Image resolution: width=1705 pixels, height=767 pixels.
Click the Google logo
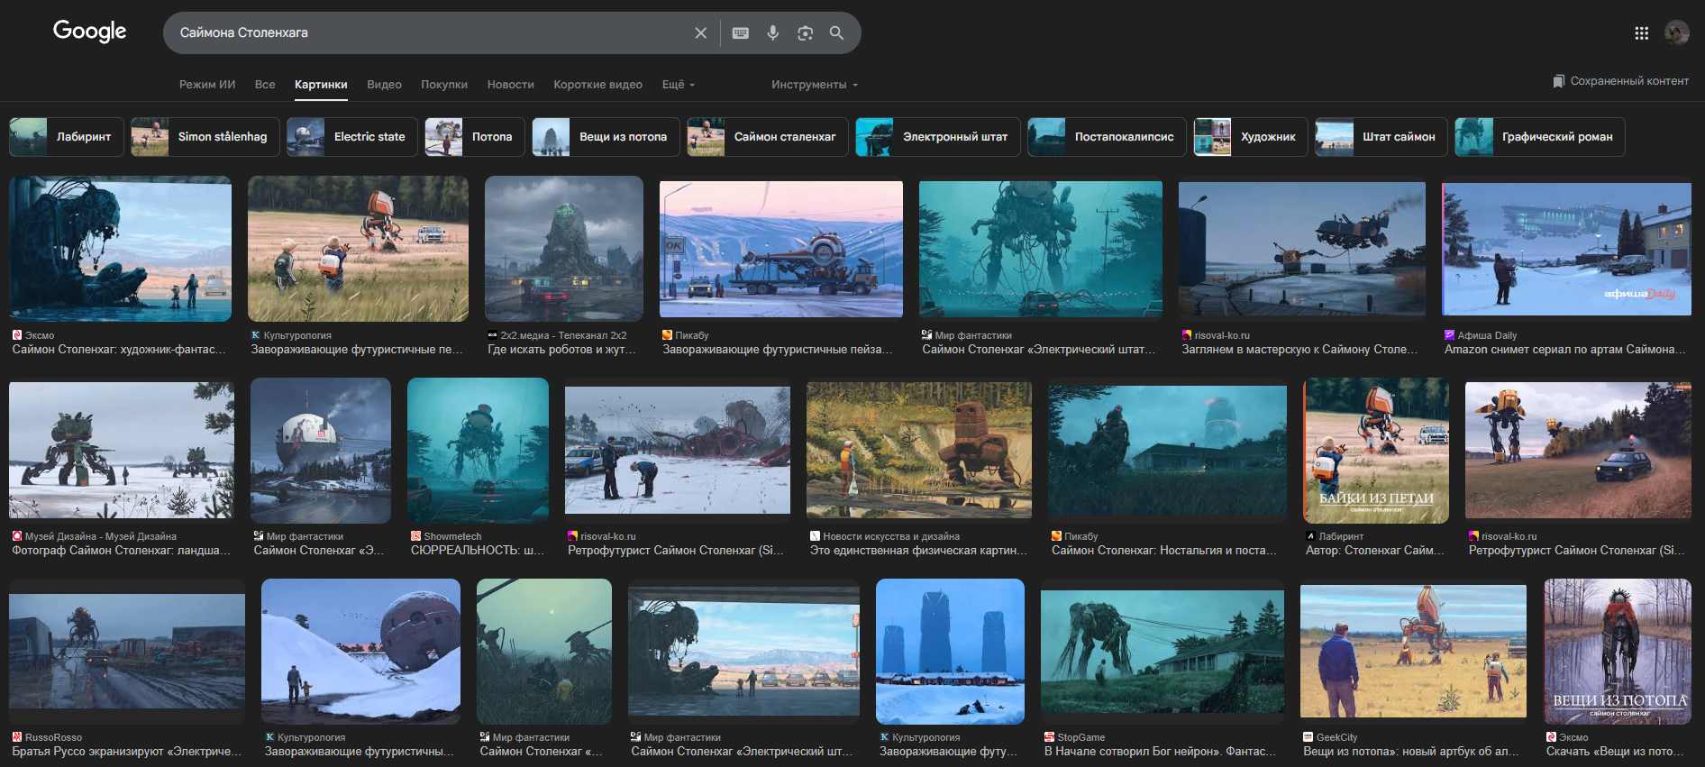(x=89, y=32)
